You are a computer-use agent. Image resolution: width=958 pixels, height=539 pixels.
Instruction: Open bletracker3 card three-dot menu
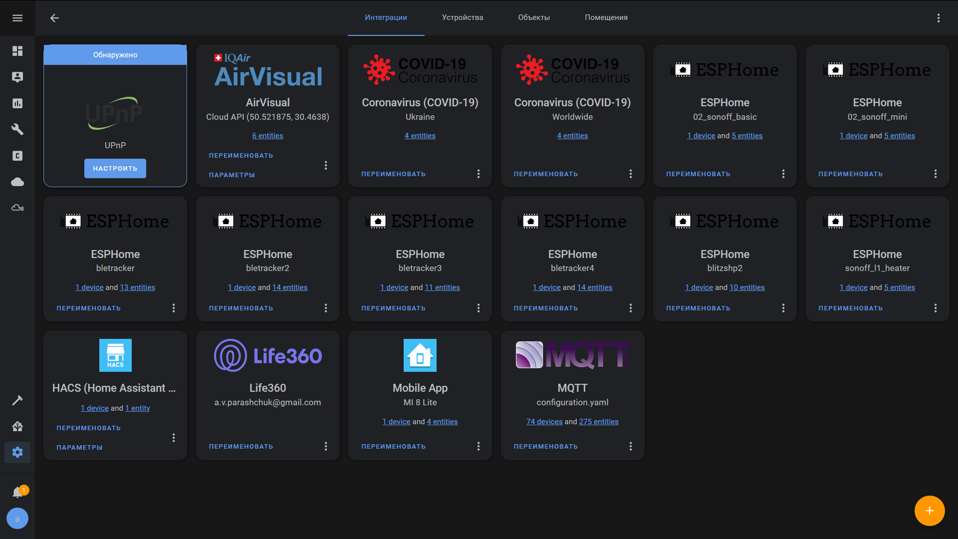tap(478, 308)
